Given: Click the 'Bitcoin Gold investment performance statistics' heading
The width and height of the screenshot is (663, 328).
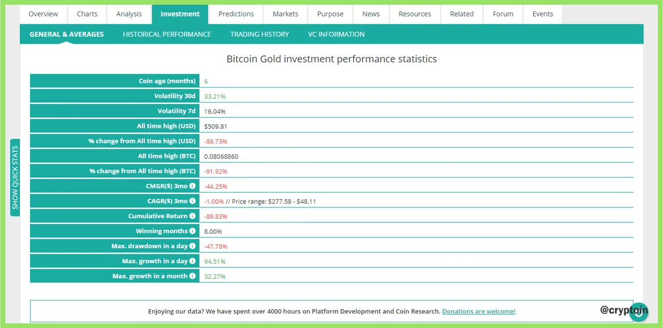Looking at the screenshot, I should click(x=331, y=59).
